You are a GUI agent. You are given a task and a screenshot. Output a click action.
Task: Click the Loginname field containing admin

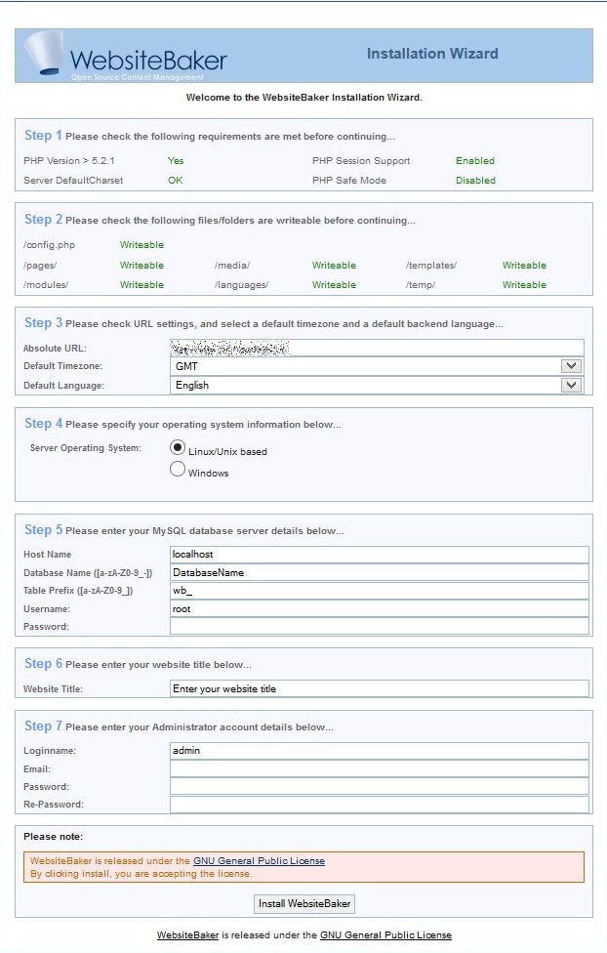tap(380, 751)
